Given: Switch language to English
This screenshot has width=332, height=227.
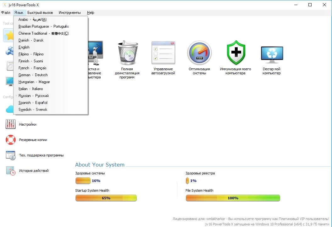Looking at the screenshot, I should click(x=51, y=47).
